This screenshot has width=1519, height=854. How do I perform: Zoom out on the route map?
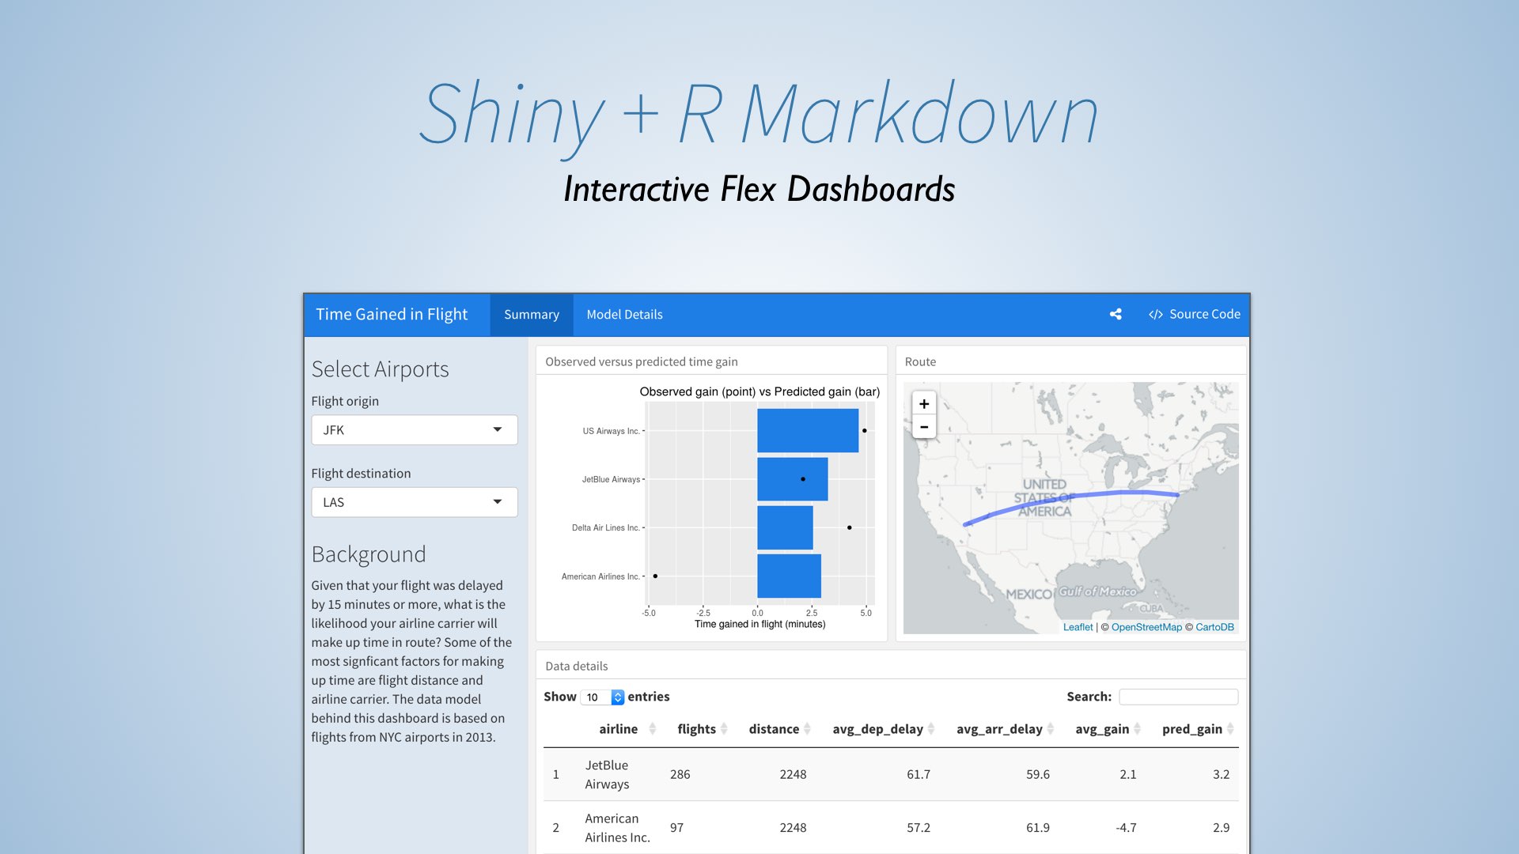923,427
